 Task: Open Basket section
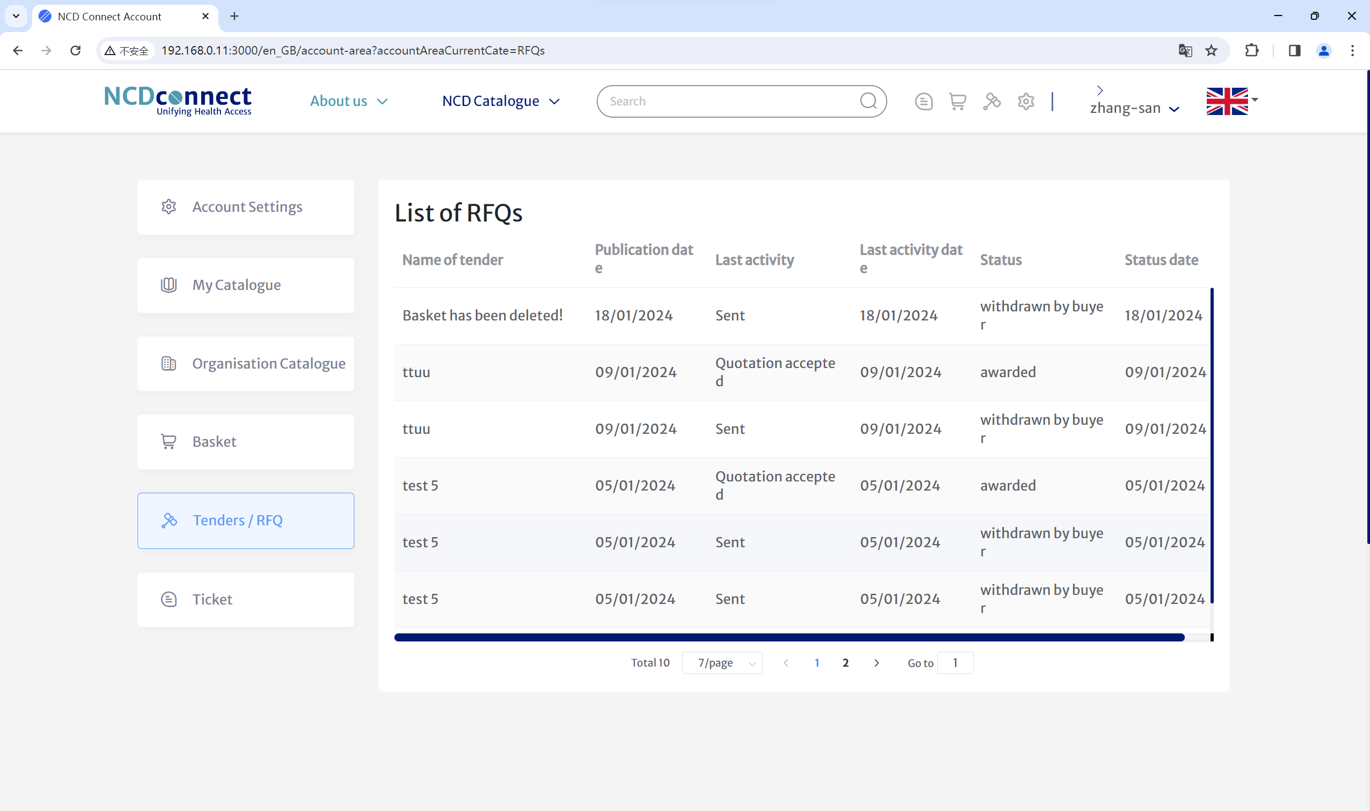[246, 441]
